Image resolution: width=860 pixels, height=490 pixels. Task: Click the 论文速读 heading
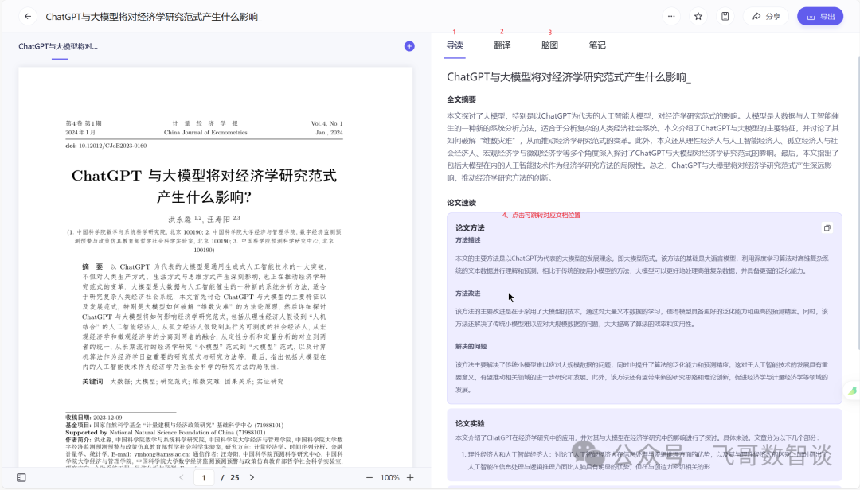pos(461,203)
